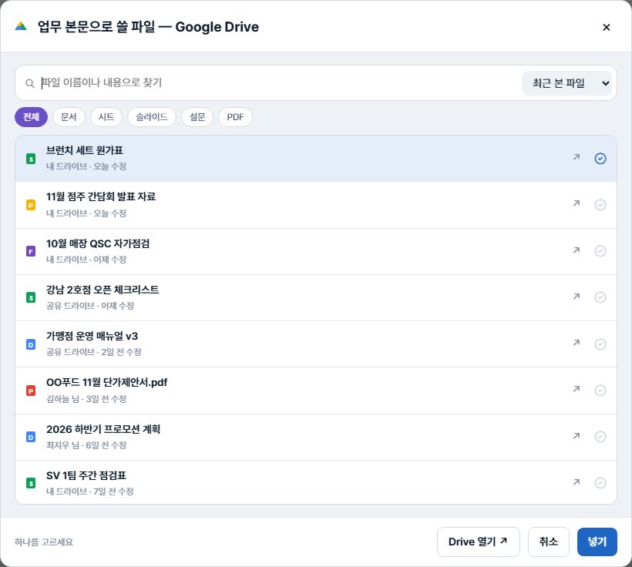Click the search magnifier icon
Screen dimensions: 632x567
(x=30, y=83)
